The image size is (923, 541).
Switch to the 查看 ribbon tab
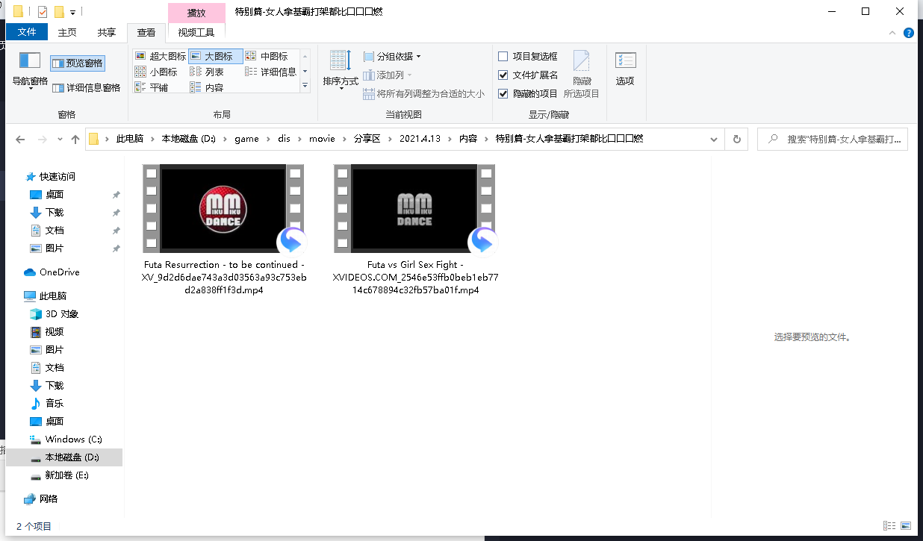(x=146, y=32)
